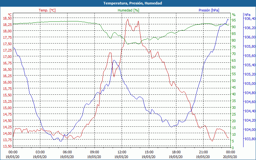Select the green Humedad [%] legend label
Screen dimensions: 256x160
(x=129, y=10)
